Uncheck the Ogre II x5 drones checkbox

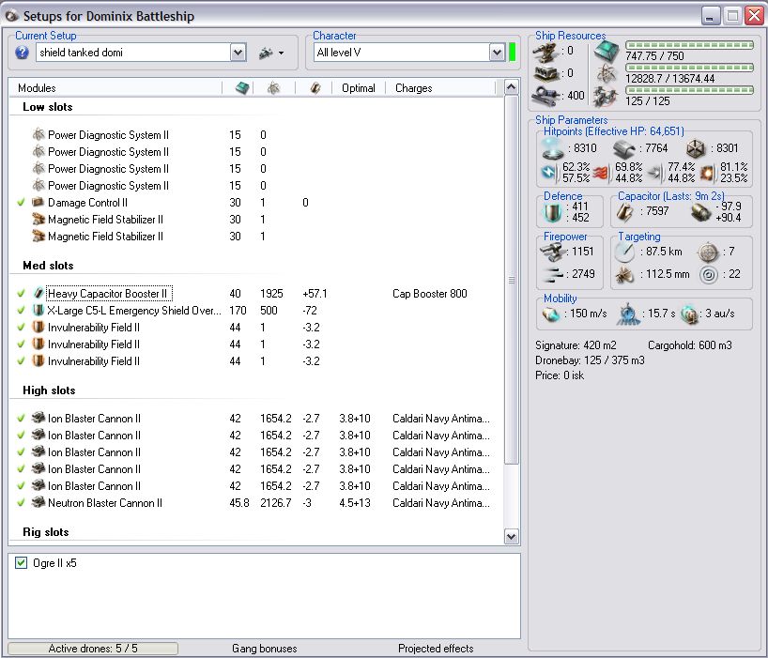[22, 563]
